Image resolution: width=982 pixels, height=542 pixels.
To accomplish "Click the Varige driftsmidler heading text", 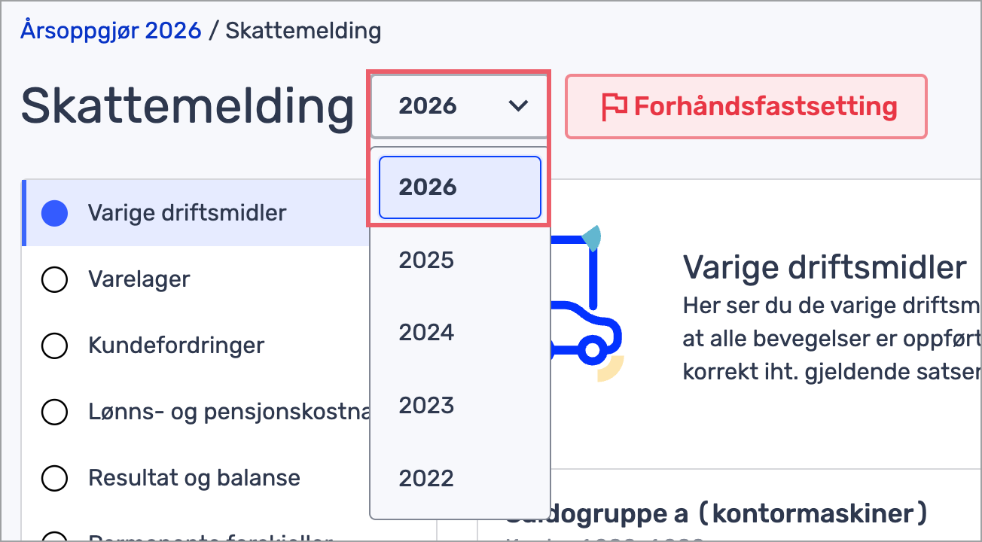I will (x=825, y=267).
